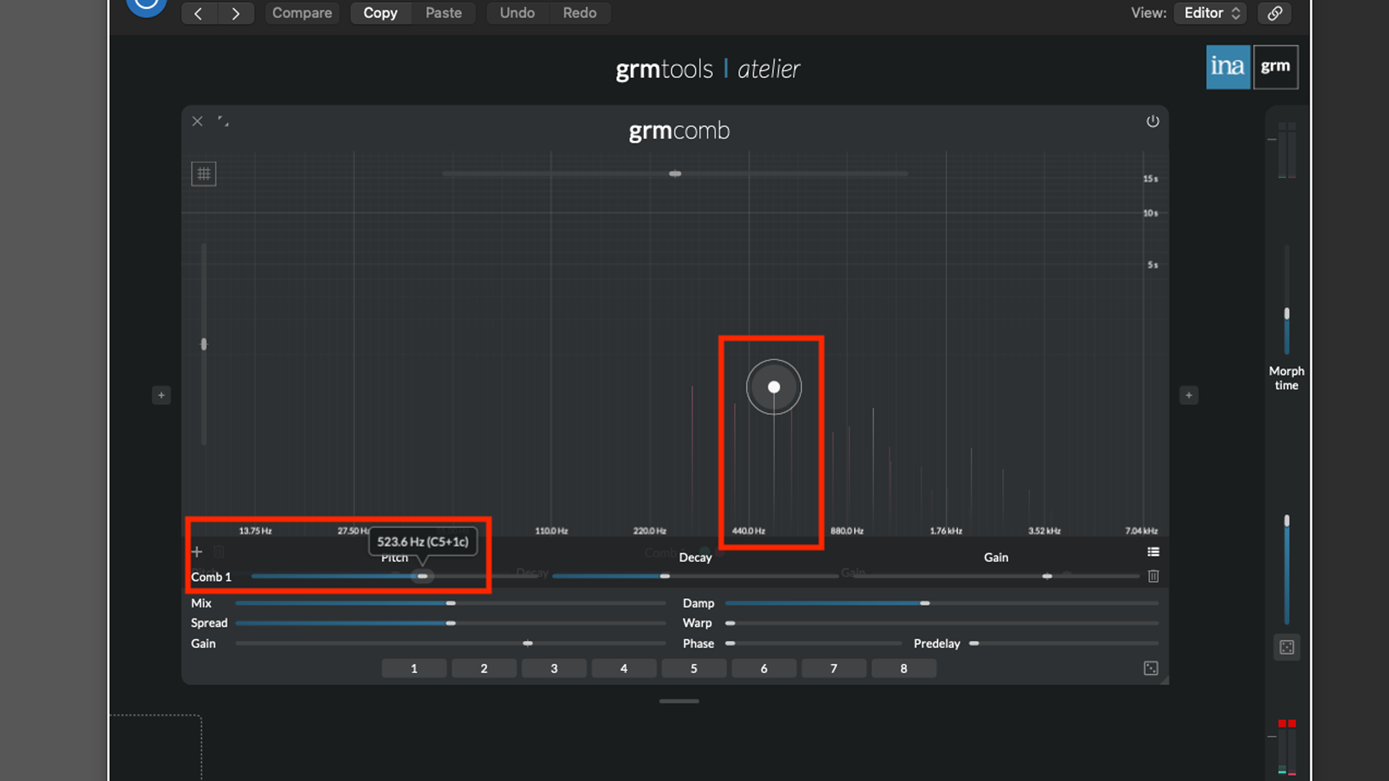Toggle grmcomb power bypass icon

(x=1152, y=121)
